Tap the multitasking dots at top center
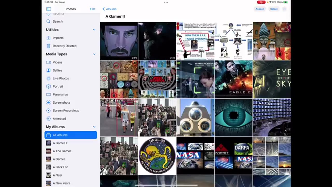The image size is (332, 187). pos(166,2)
